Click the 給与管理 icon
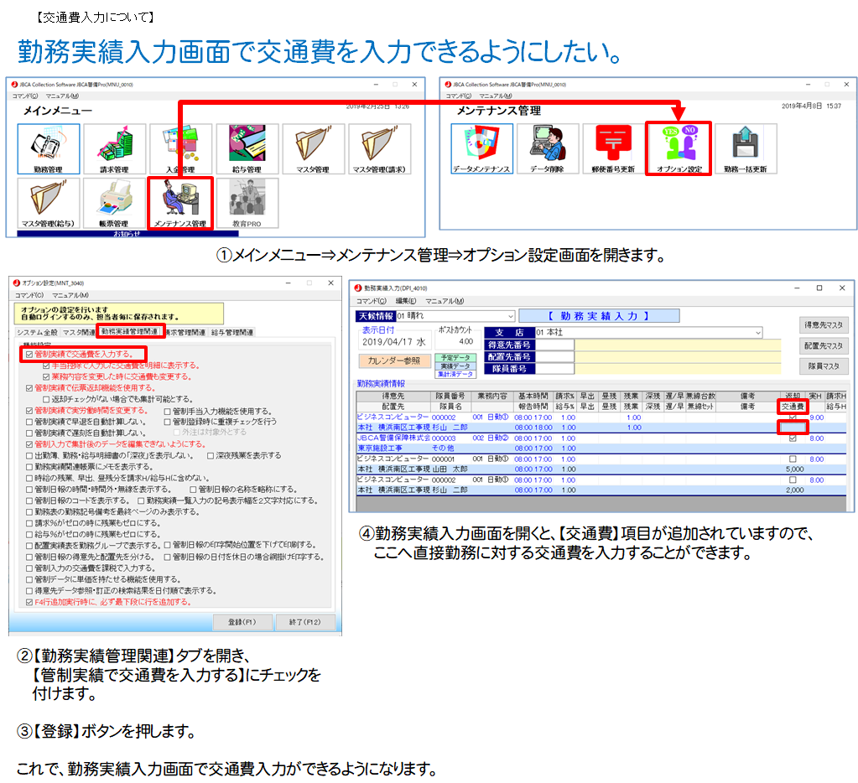 [x=247, y=149]
